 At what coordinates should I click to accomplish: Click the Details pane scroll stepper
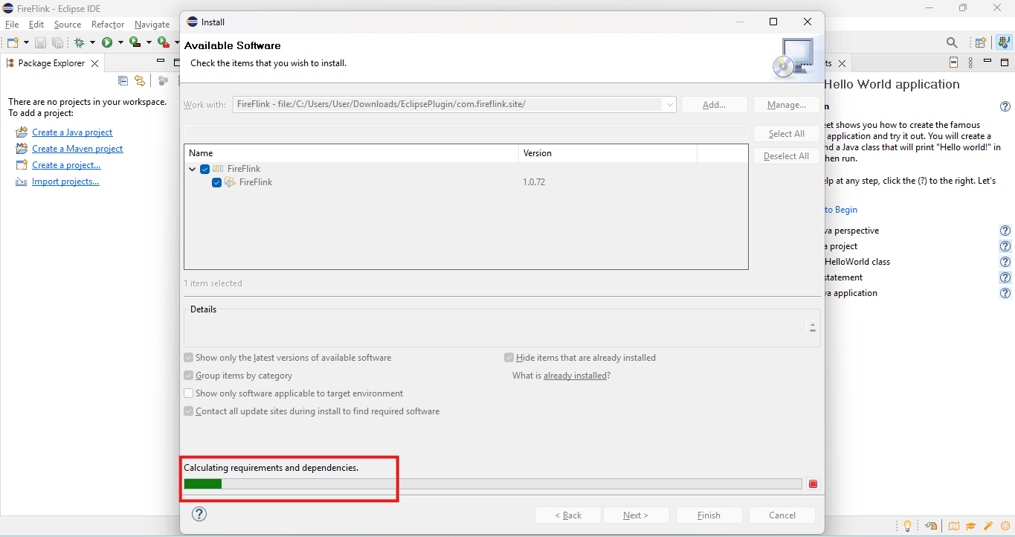click(812, 327)
